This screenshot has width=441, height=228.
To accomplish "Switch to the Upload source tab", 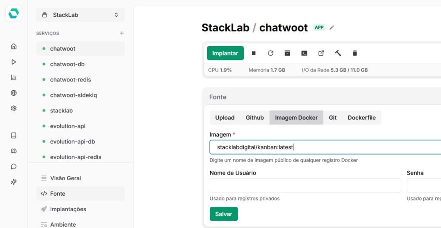I will (x=225, y=118).
